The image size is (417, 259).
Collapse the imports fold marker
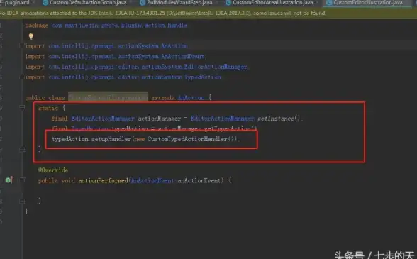[22, 46]
